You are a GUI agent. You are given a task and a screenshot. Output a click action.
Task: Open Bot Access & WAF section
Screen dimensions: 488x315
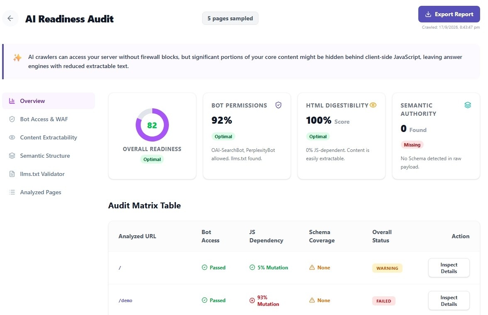click(49, 119)
